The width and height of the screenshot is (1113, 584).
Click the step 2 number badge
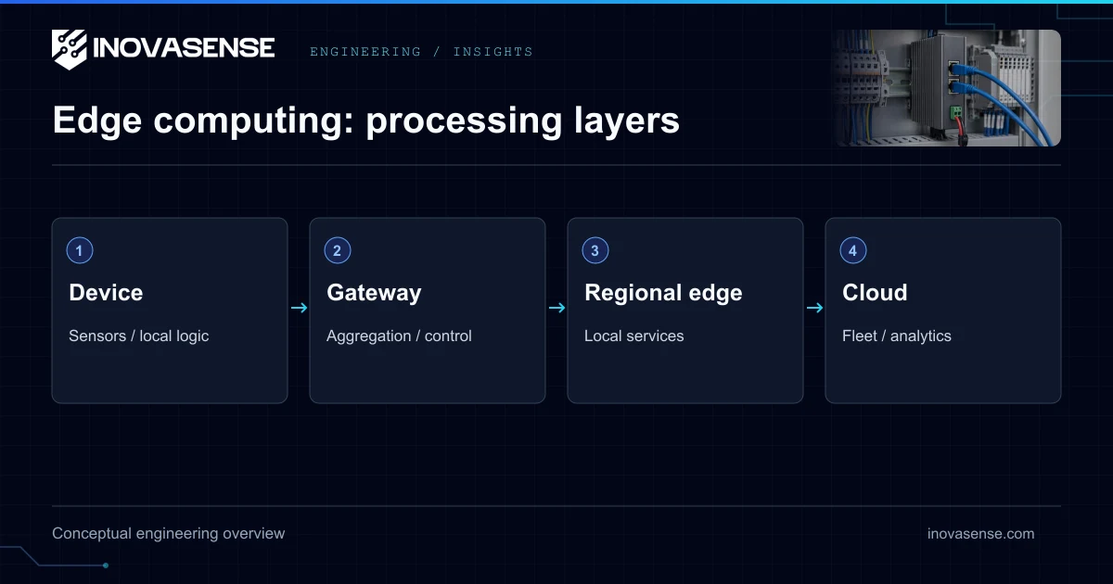[338, 250]
